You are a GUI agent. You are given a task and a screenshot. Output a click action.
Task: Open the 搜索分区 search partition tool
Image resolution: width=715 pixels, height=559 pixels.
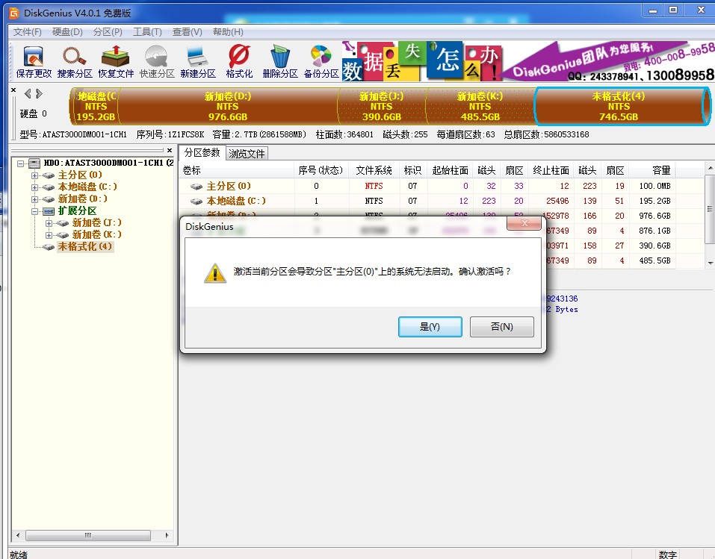(75, 61)
